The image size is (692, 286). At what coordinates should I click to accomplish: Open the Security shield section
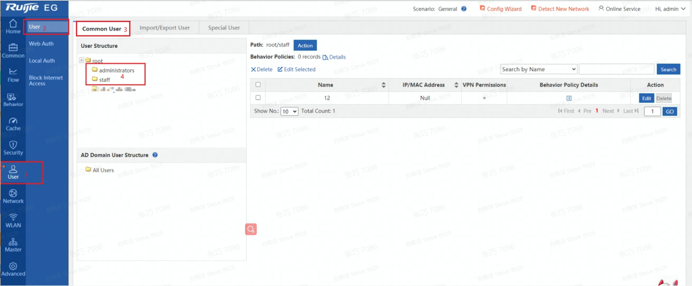[x=13, y=148]
